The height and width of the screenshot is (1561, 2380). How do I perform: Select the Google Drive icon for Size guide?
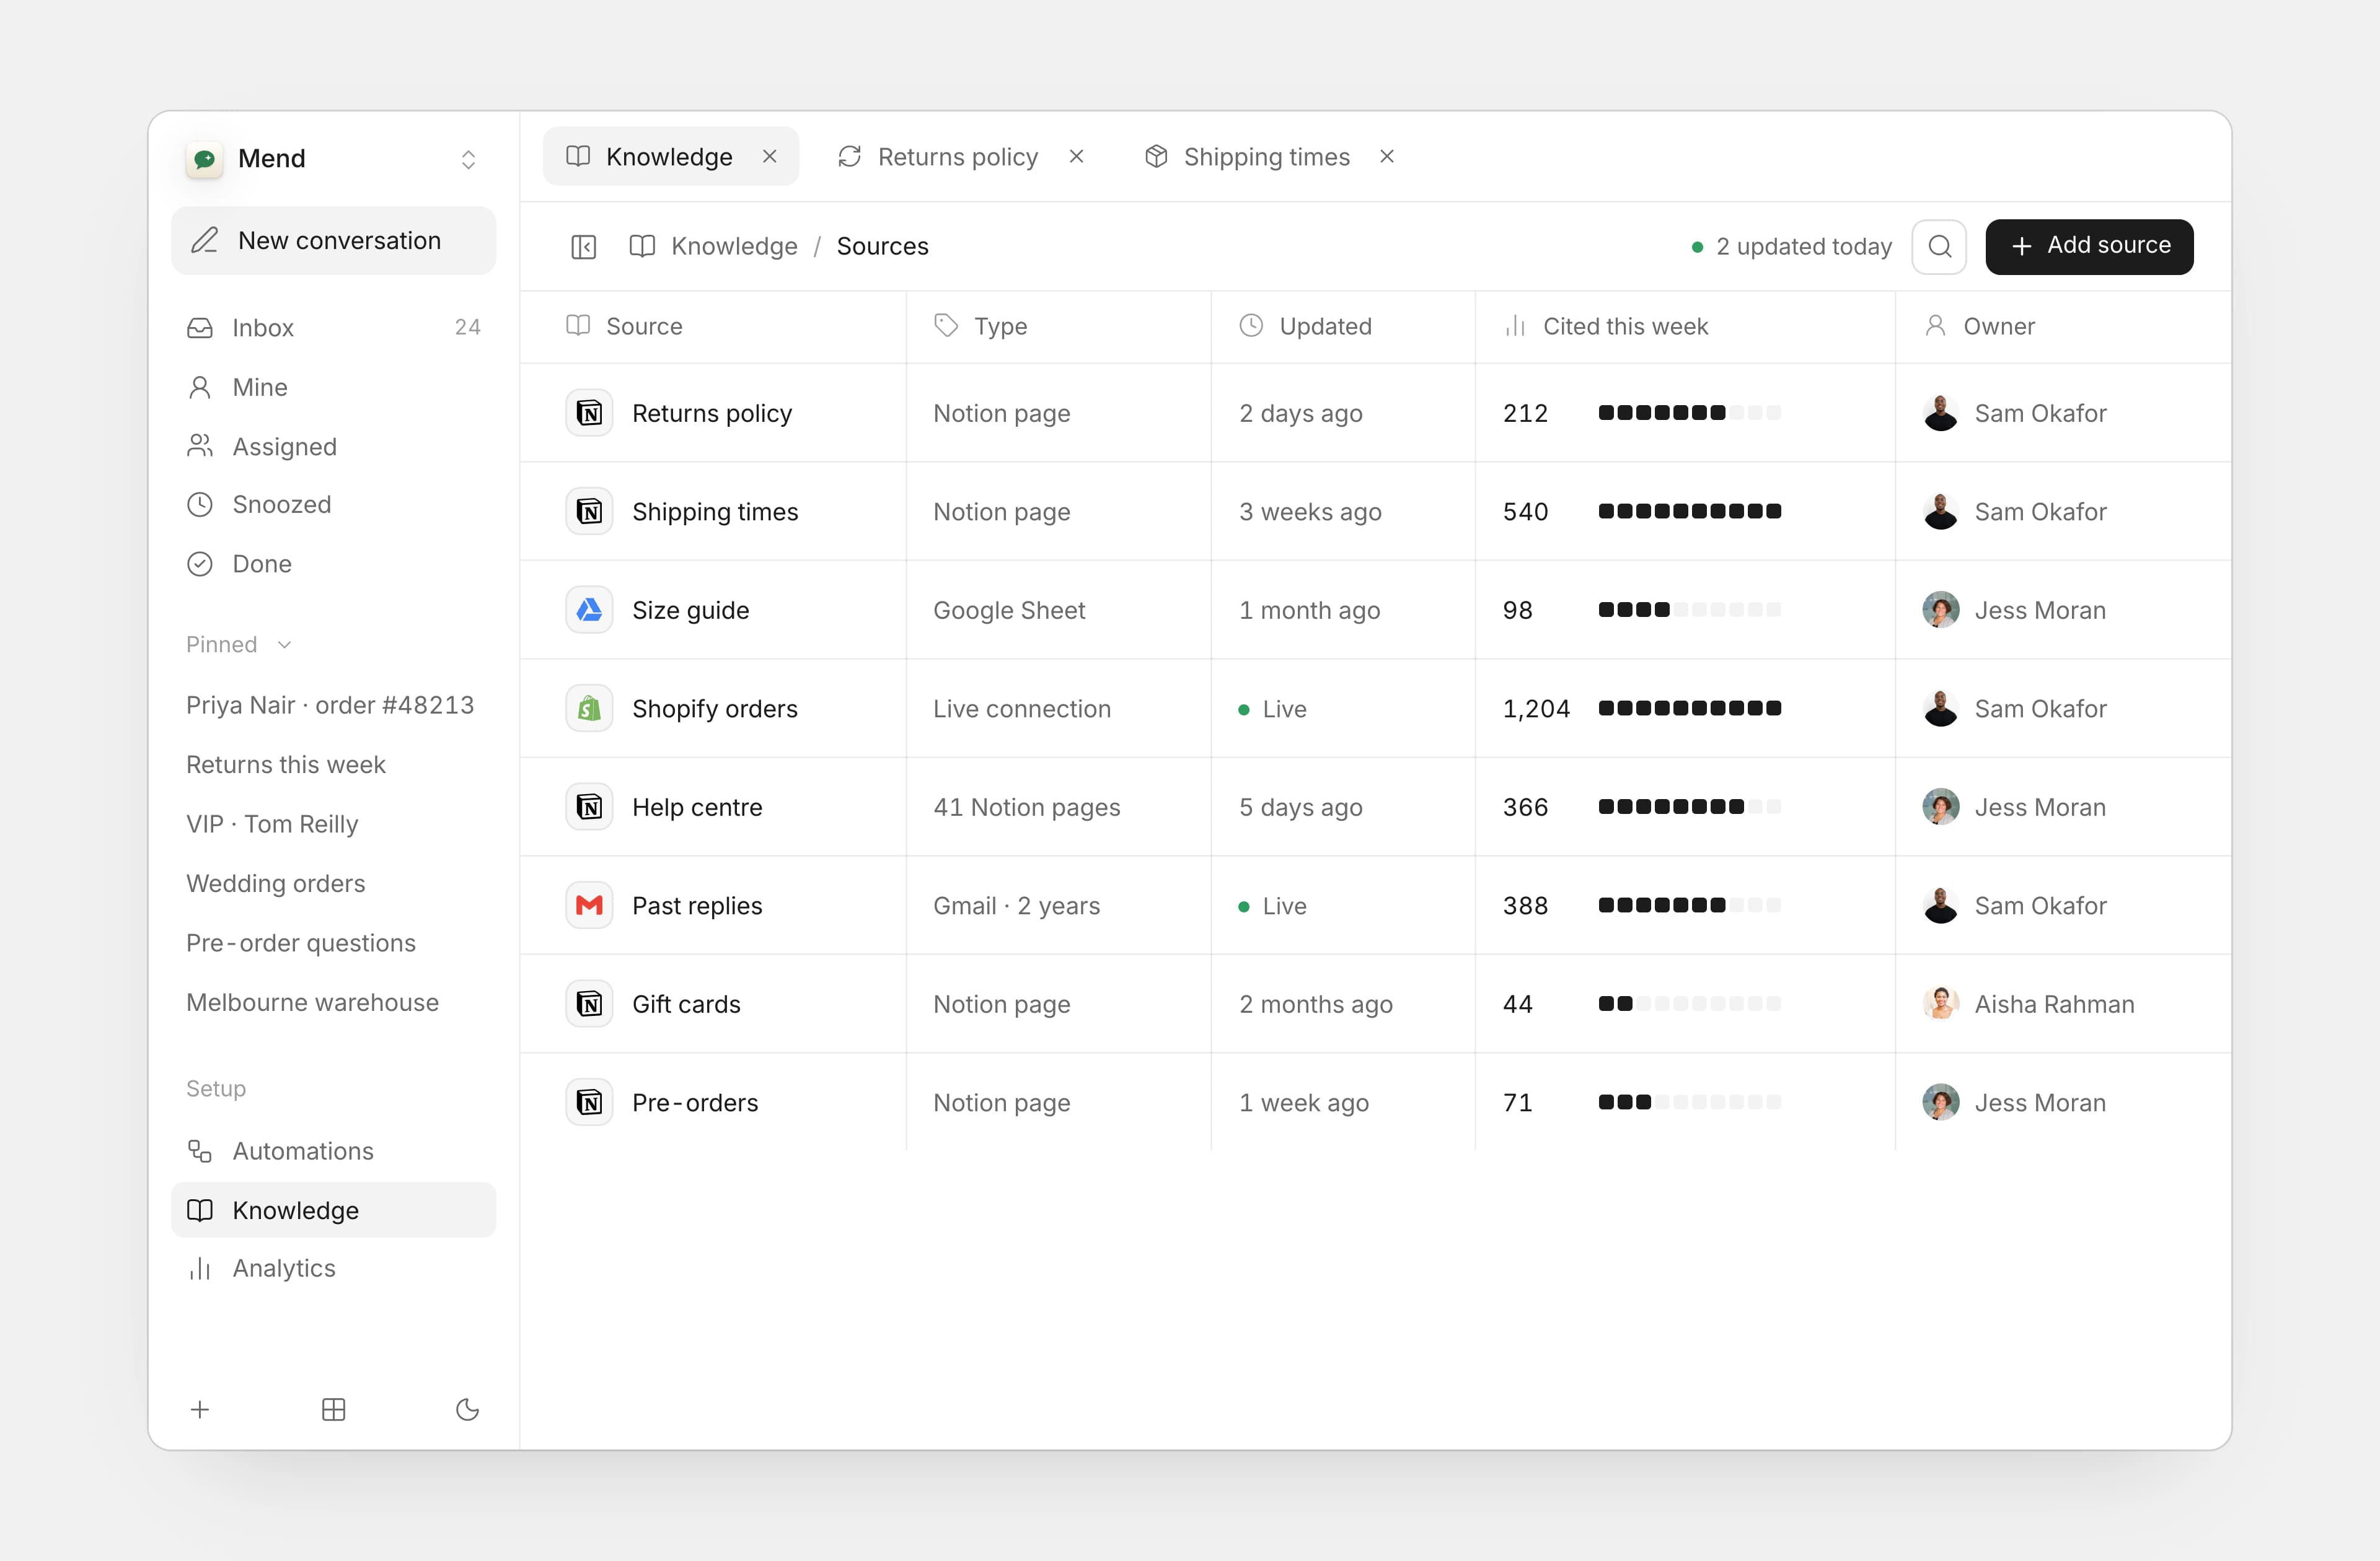(x=589, y=610)
